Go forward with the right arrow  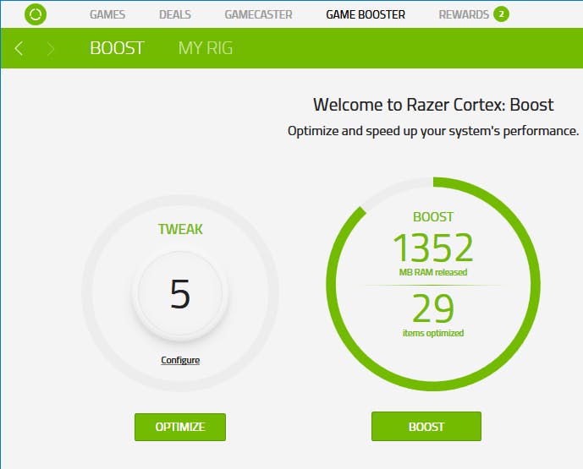51,49
